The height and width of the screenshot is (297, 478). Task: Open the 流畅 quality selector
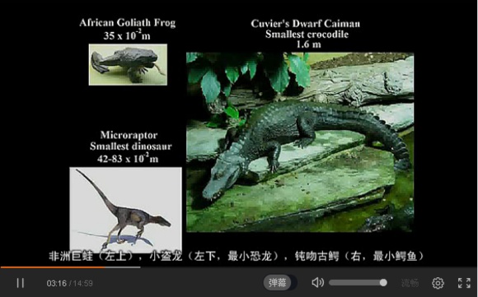(x=410, y=283)
